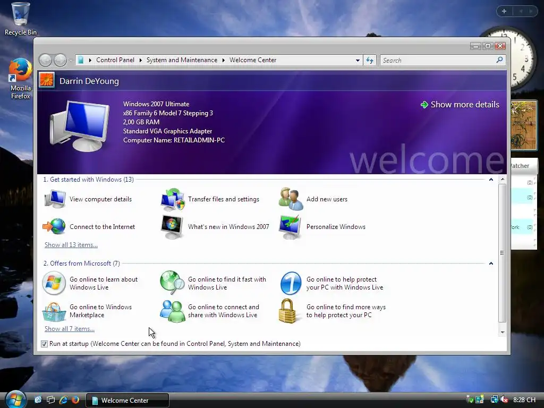
Task: Click Show all 13 items link
Action: coord(71,244)
